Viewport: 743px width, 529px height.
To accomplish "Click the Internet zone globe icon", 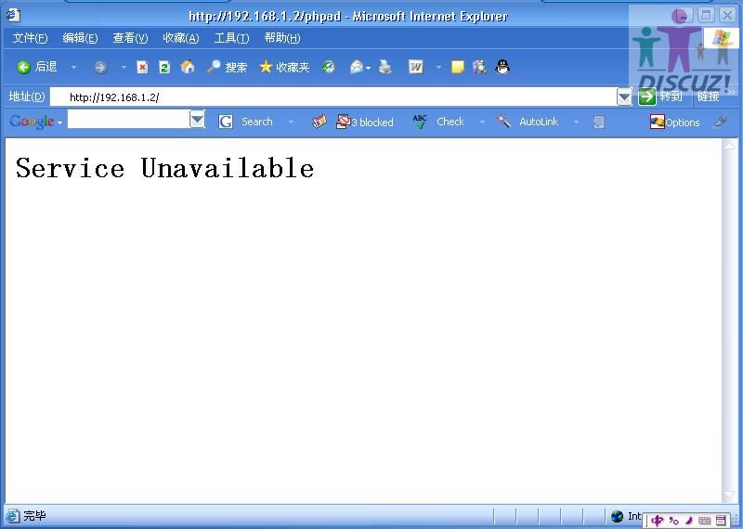I will 617,516.
